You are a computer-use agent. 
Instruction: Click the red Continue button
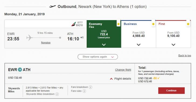(171, 90)
